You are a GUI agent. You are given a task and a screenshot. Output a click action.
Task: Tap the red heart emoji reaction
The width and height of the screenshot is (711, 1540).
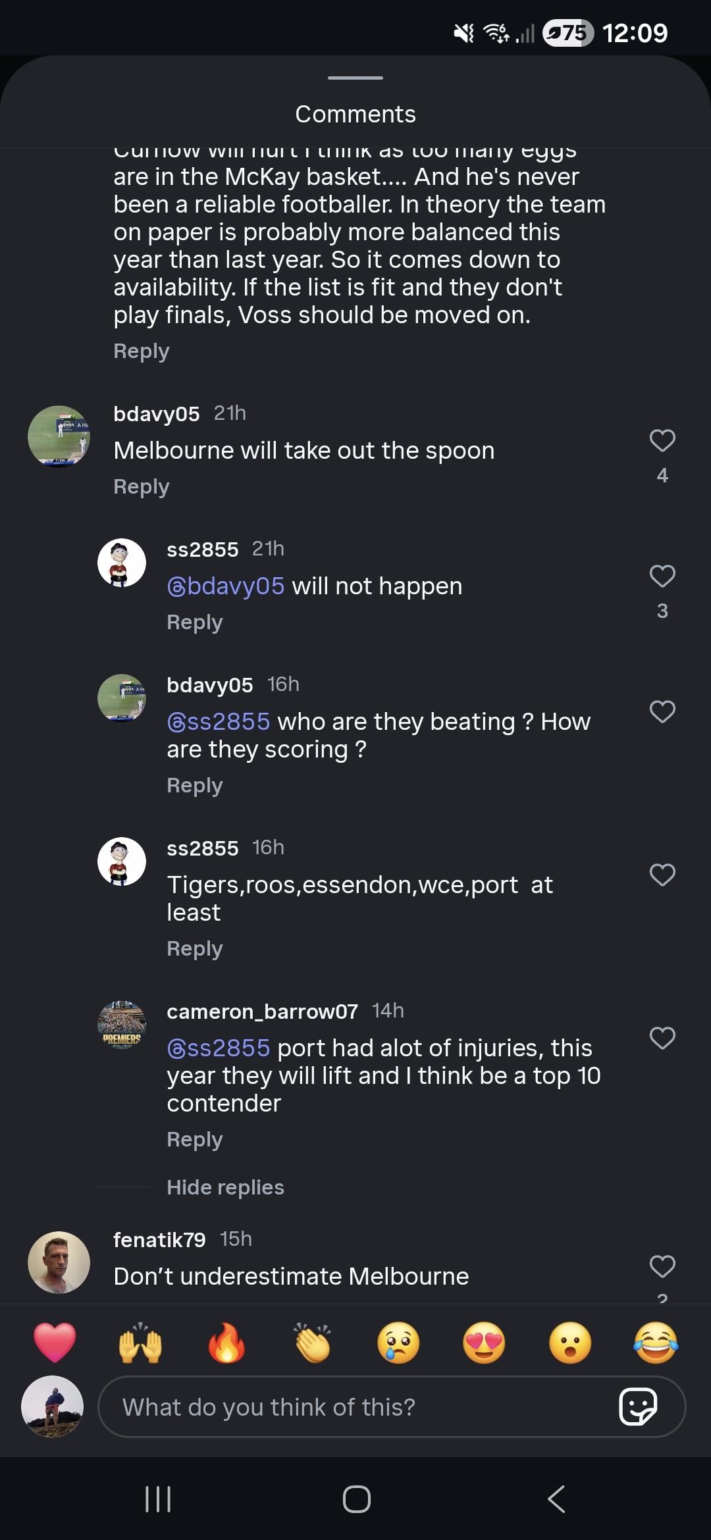[55, 1343]
